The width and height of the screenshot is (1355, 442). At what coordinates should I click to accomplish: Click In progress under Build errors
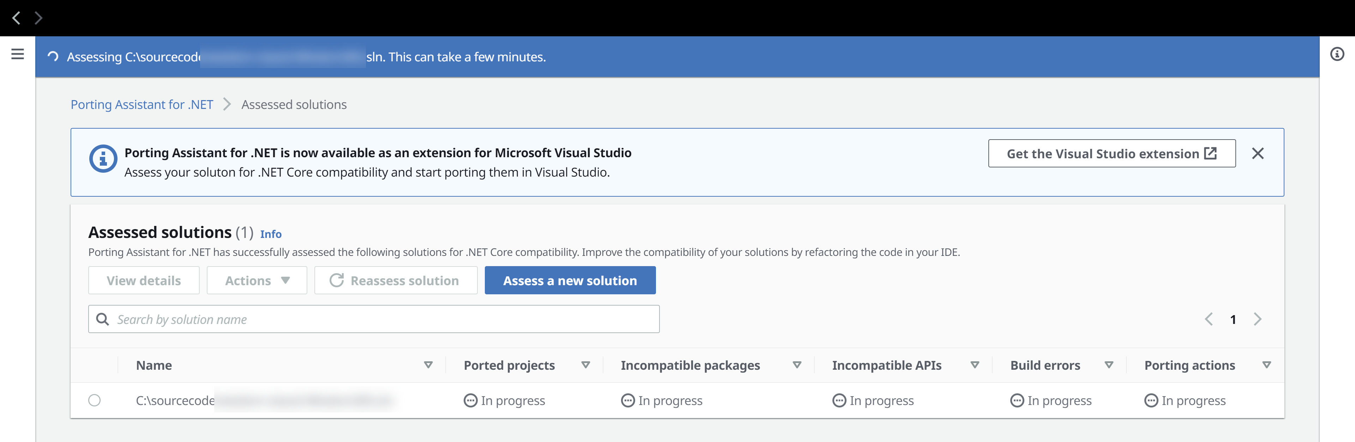point(1051,400)
